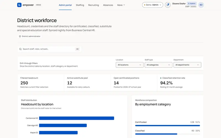This screenshot has height=138, width=221.
Task: Click the search magnifier icon
Action: 20,49
